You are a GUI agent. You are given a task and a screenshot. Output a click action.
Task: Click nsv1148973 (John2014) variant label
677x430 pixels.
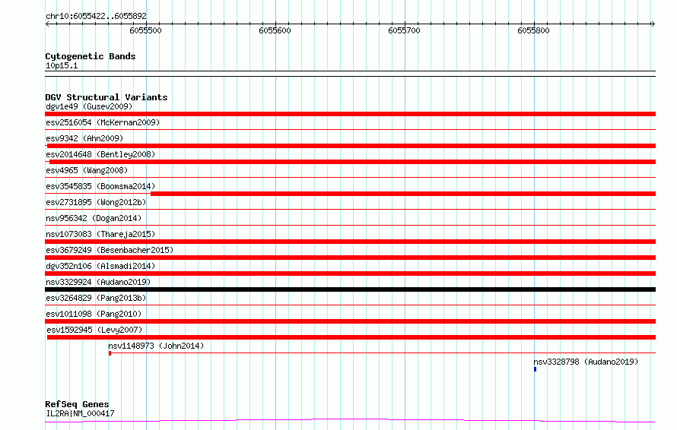(x=156, y=346)
